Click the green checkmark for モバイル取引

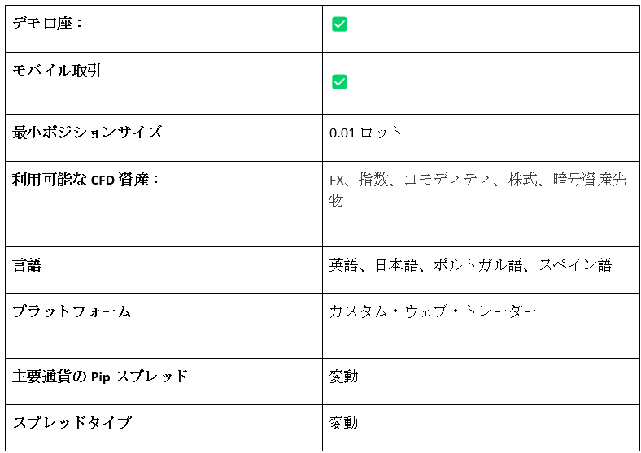pyautogui.click(x=339, y=82)
